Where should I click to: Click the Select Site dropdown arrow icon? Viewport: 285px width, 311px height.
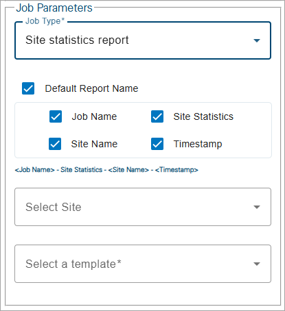257,207
